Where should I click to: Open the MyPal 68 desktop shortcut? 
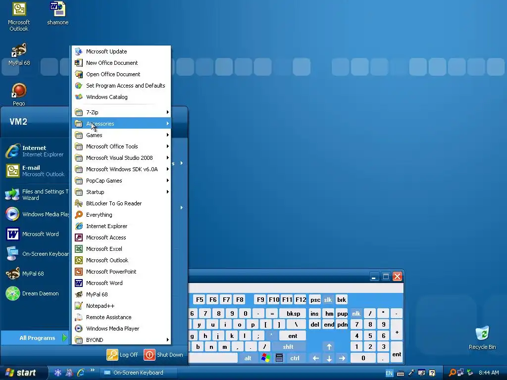pyautogui.click(x=19, y=54)
